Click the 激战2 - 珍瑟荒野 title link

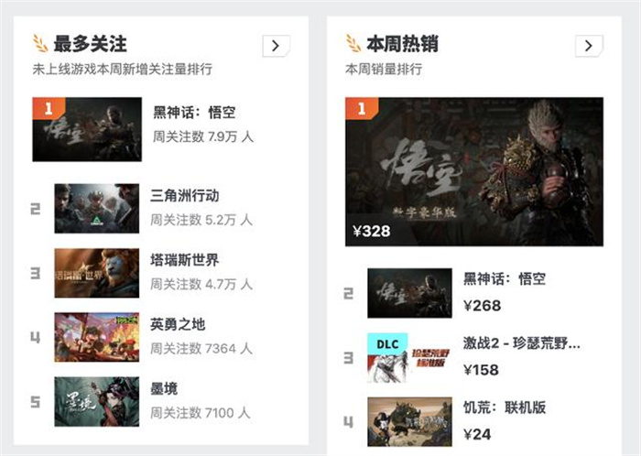click(522, 343)
